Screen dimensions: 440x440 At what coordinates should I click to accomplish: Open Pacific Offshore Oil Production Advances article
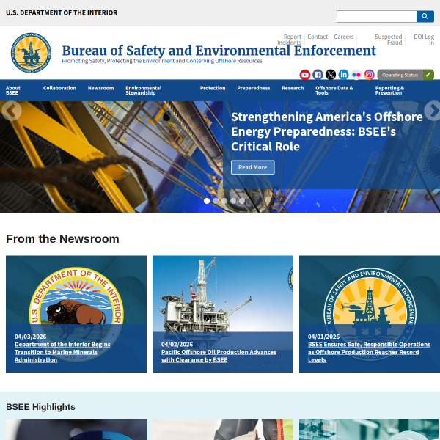[219, 356]
